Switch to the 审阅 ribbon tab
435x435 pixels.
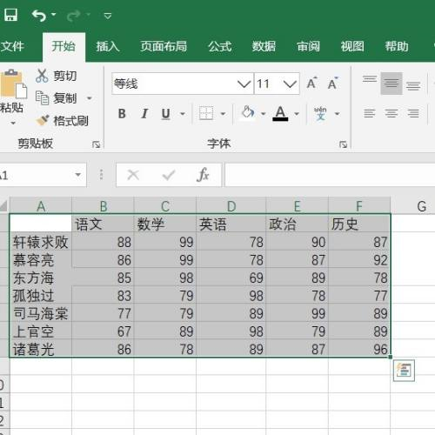coord(308,46)
